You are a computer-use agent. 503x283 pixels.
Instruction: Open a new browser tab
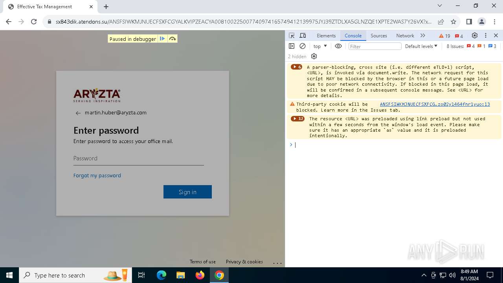tap(106, 6)
